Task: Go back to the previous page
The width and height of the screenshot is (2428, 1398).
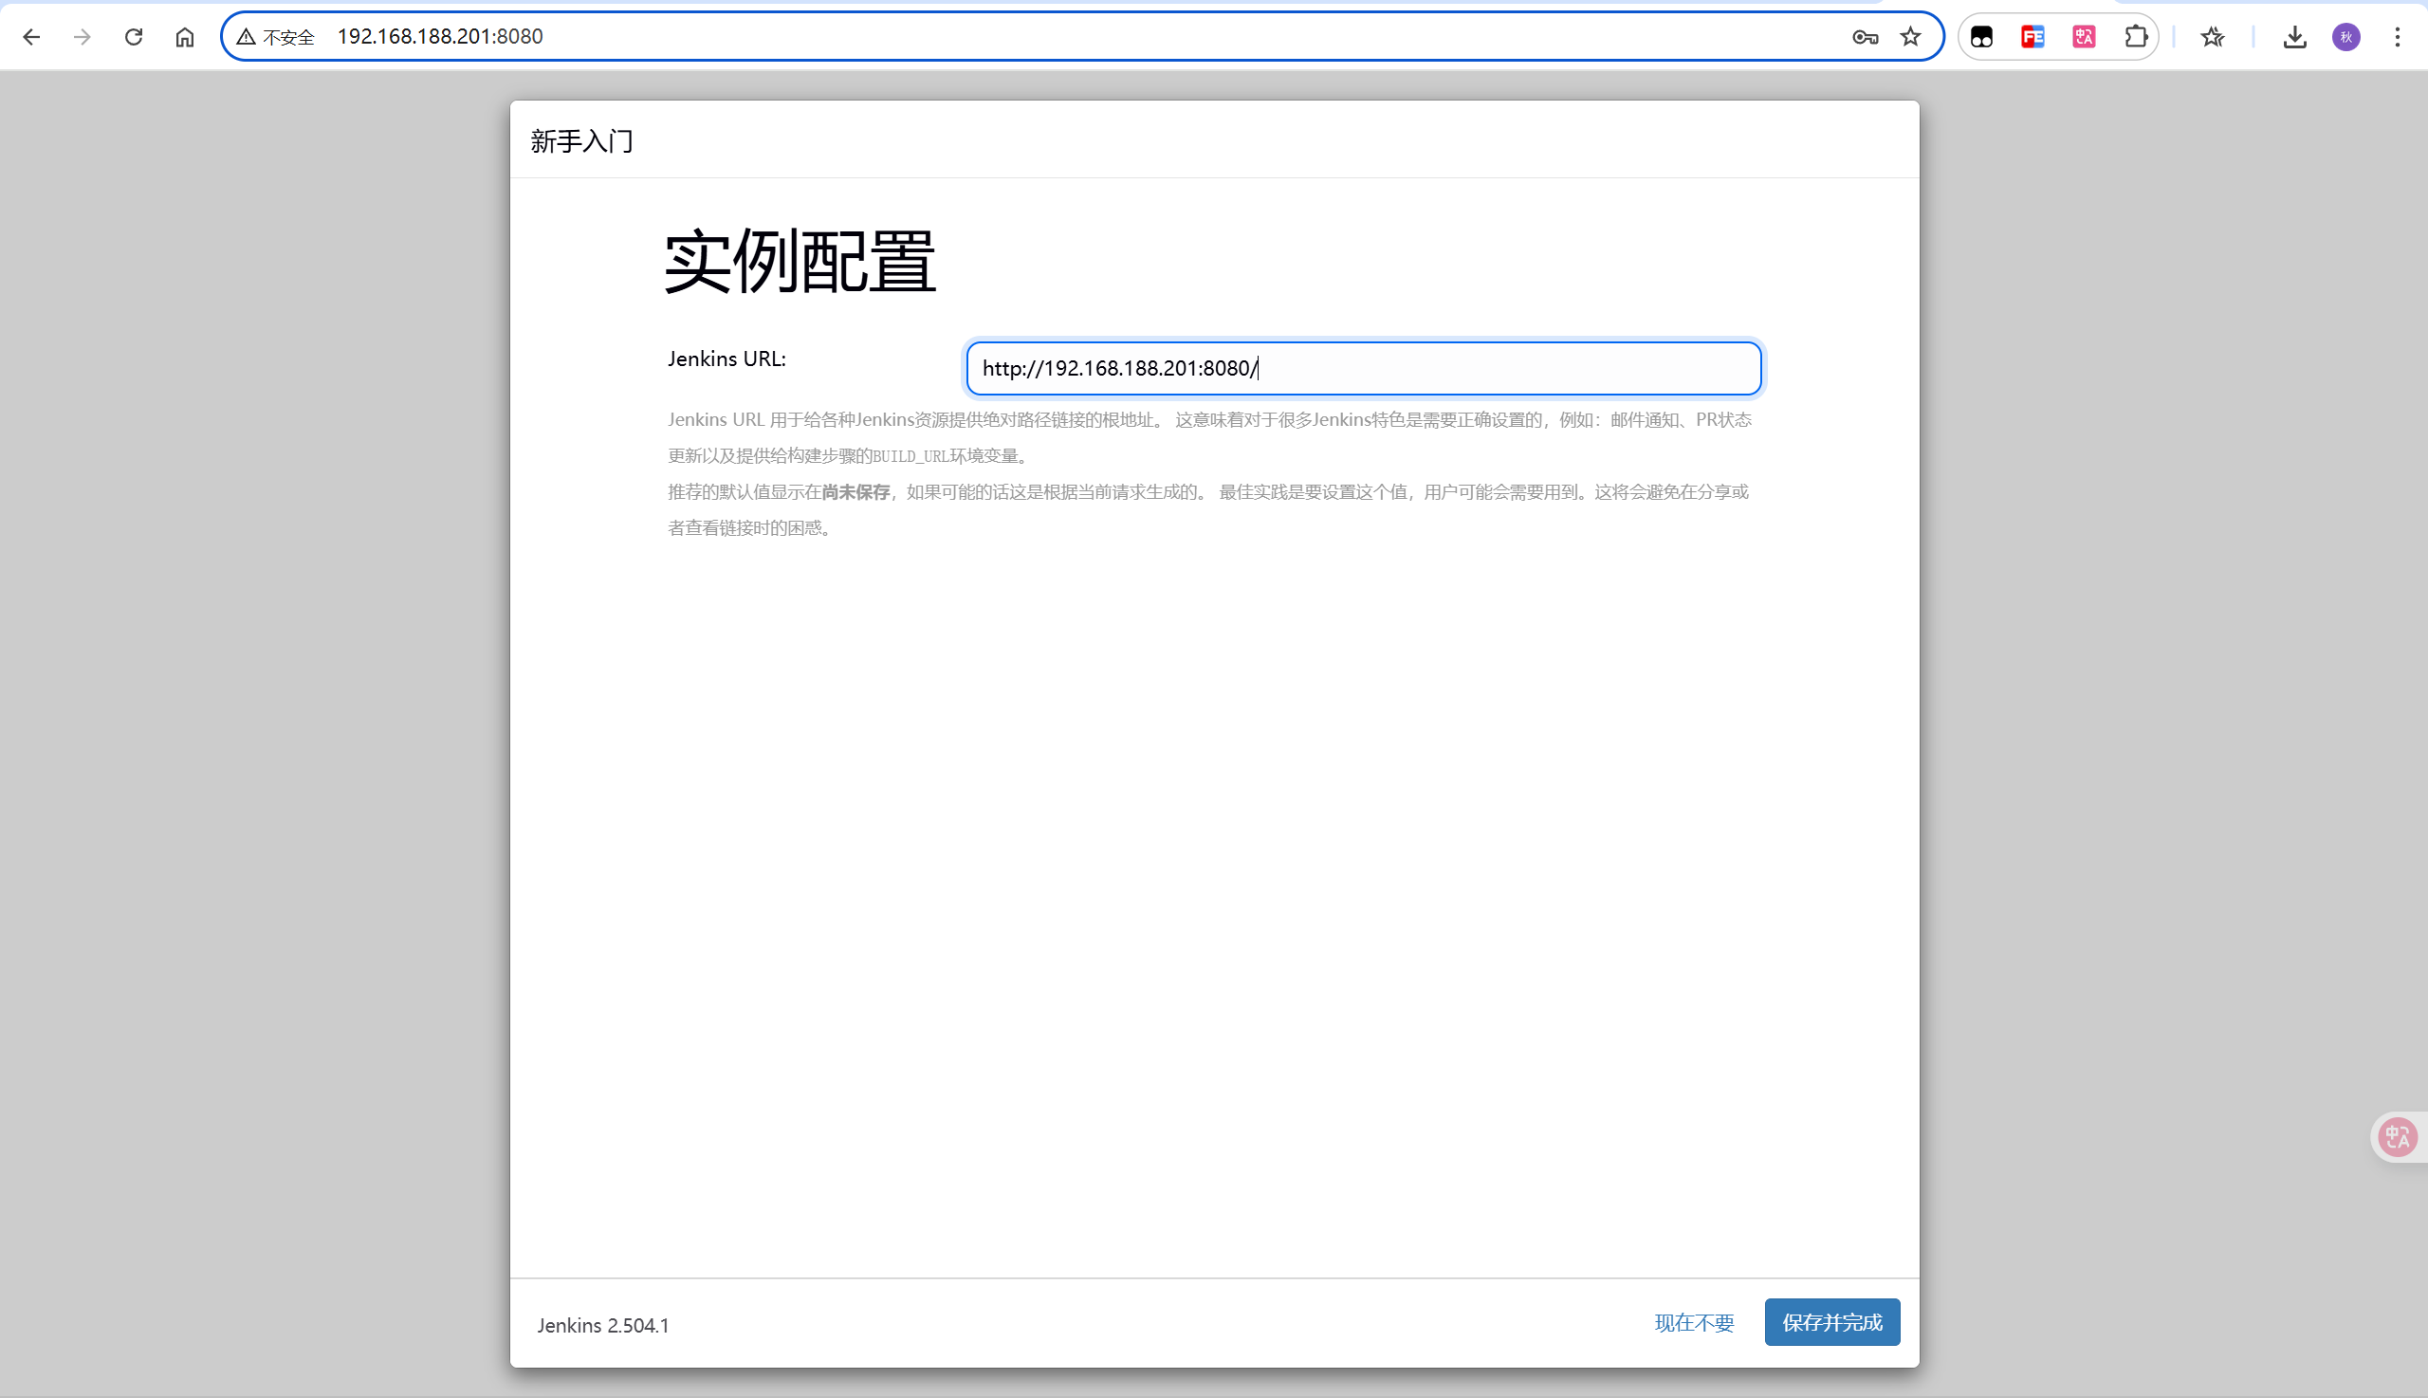Action: click(x=31, y=36)
